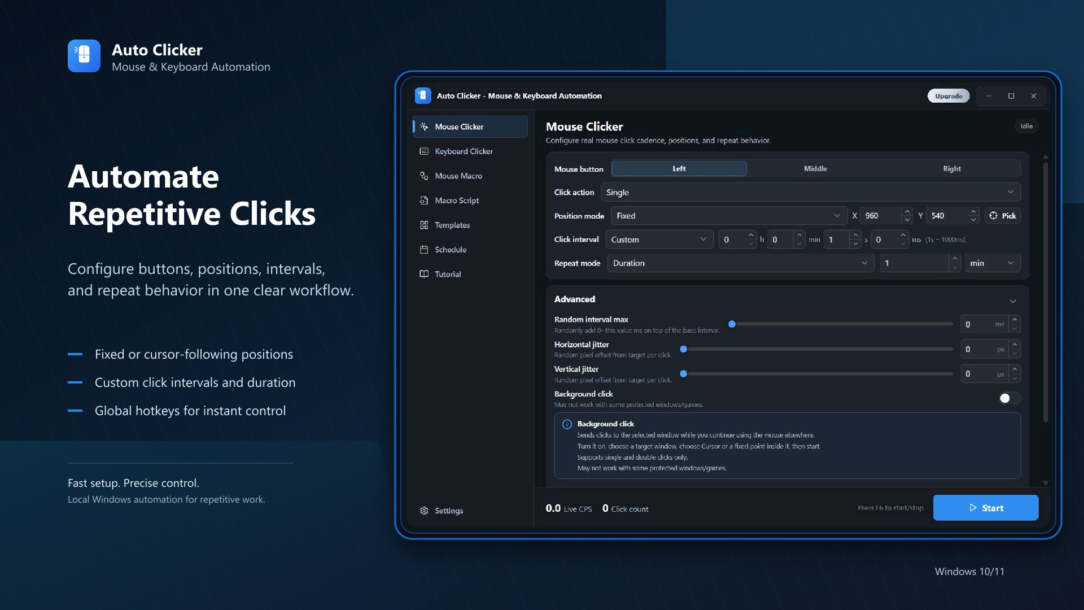Select the Right mouse button option
Viewport: 1084px width, 610px height.
[x=952, y=169]
